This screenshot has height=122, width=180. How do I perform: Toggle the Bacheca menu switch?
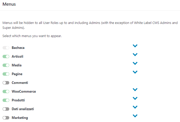(x=6, y=48)
